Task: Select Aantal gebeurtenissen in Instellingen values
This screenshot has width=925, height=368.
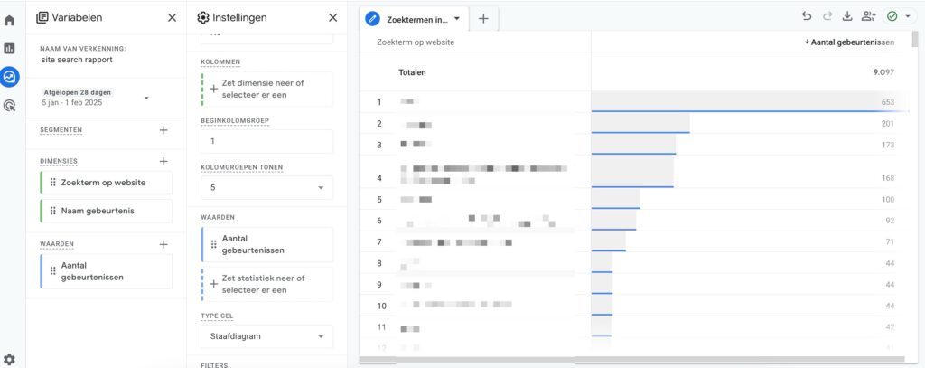Action: pyautogui.click(x=266, y=244)
